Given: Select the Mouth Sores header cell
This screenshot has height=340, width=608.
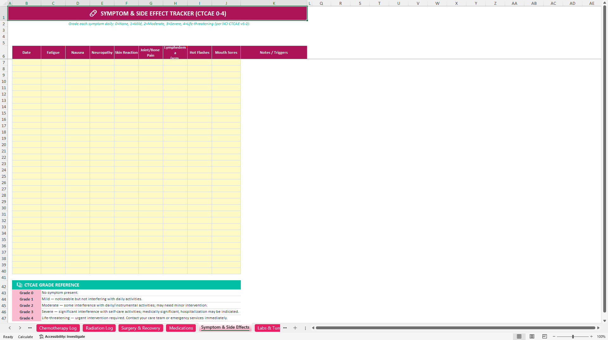Looking at the screenshot, I should [x=226, y=53].
